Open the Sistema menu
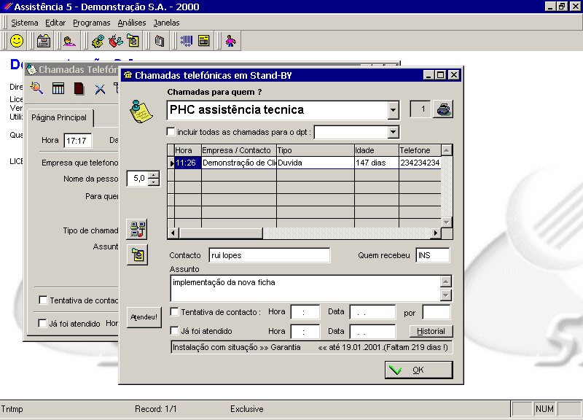583x420 pixels. (25, 23)
